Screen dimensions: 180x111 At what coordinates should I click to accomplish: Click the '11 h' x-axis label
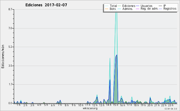pyautogui.click(x=88, y=105)
